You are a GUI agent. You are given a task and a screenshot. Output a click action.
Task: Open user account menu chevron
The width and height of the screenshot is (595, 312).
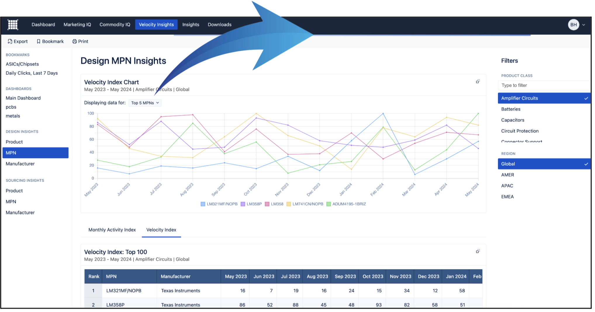[x=584, y=25]
